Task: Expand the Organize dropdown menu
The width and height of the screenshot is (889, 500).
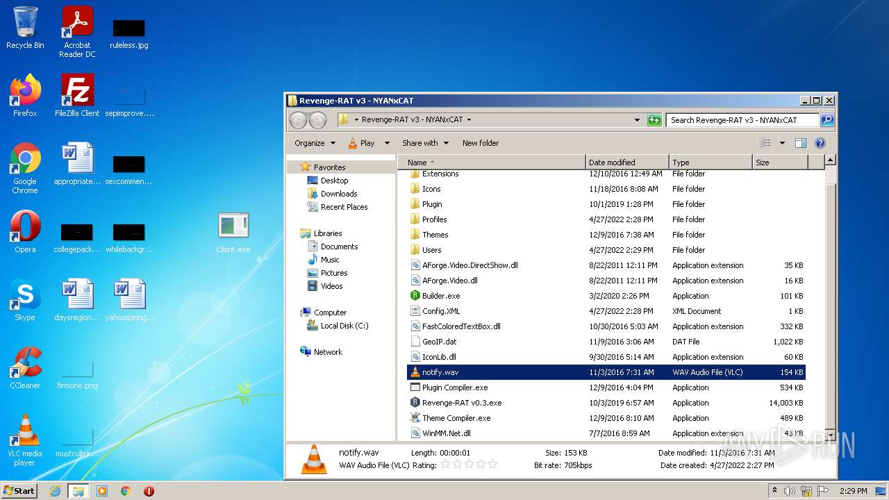Action: pos(315,143)
